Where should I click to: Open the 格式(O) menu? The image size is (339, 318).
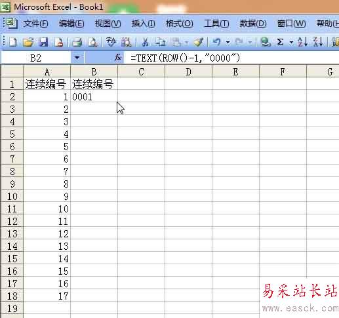[x=179, y=24]
